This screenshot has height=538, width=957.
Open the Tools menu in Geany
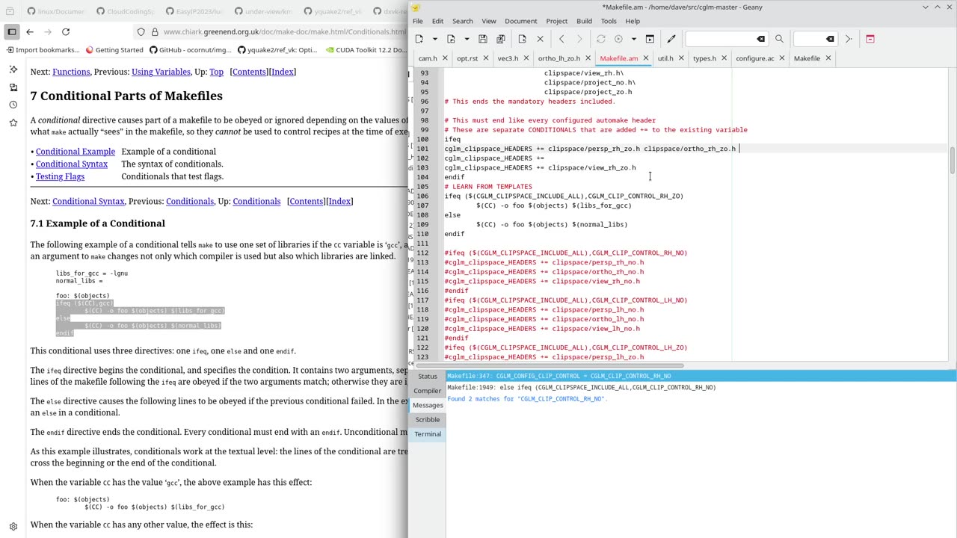point(609,21)
